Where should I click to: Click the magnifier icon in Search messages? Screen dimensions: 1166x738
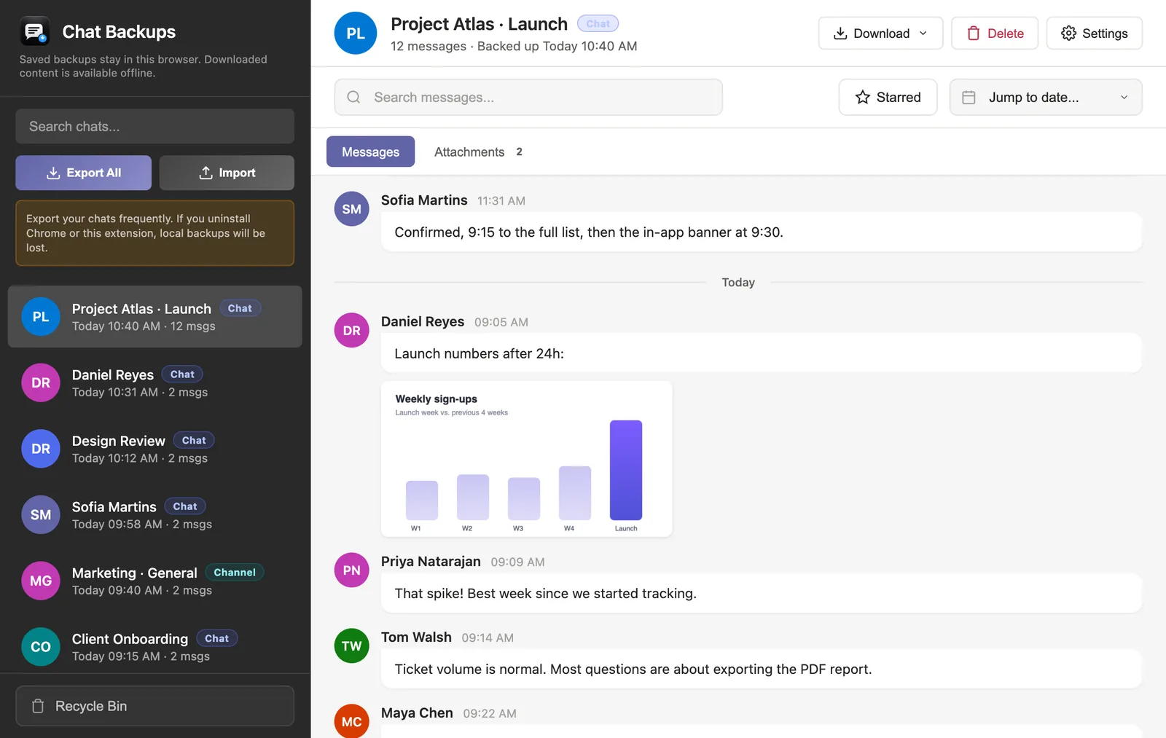353,97
